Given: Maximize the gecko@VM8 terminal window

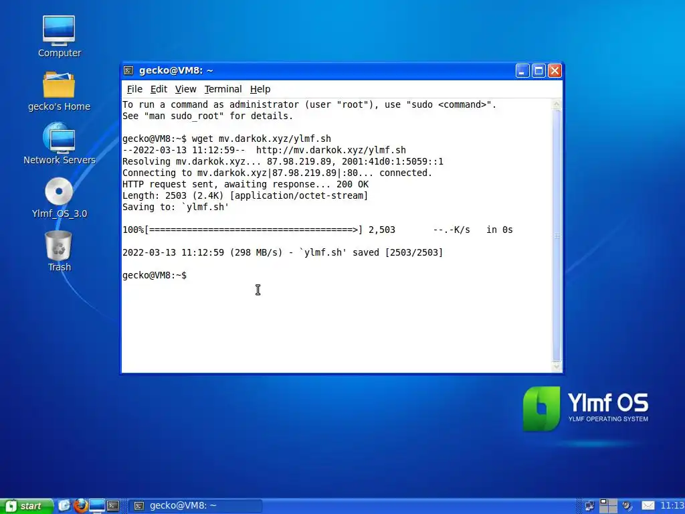Looking at the screenshot, I should coord(539,71).
